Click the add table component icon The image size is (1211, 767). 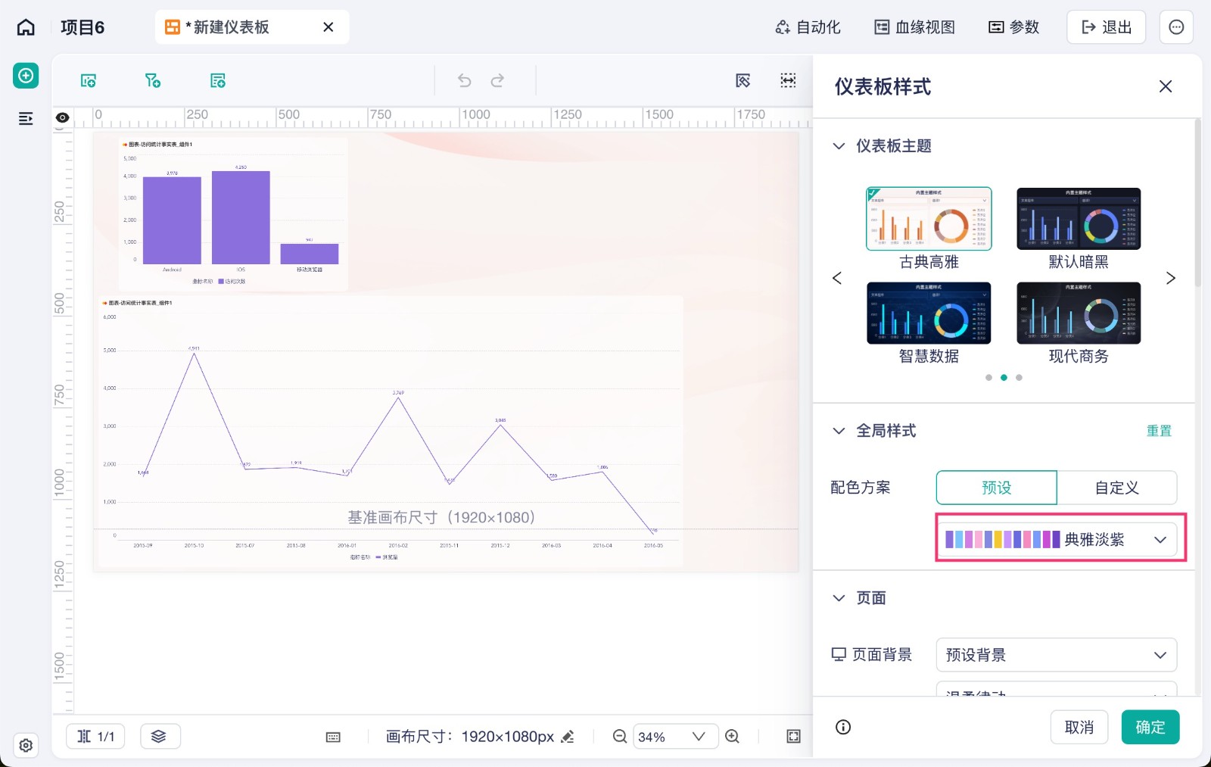point(218,80)
